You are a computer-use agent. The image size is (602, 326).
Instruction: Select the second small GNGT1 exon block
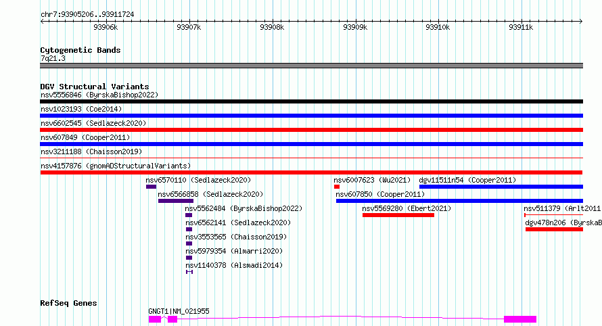[x=172, y=319]
